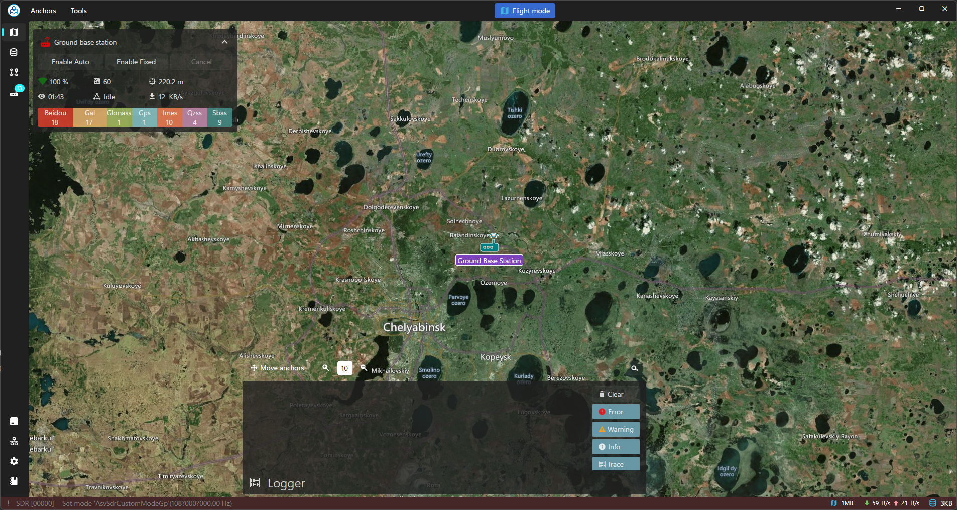Click the zoom in magnifier left of 10
The width and height of the screenshot is (957, 510).
pyautogui.click(x=325, y=368)
